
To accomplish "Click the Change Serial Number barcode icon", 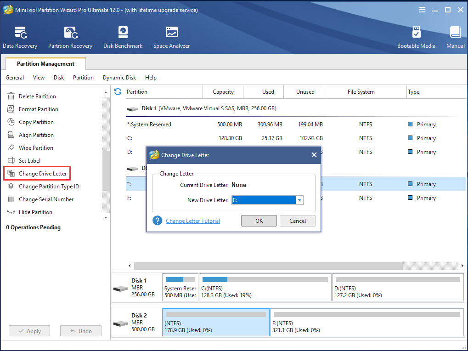I will (11, 199).
